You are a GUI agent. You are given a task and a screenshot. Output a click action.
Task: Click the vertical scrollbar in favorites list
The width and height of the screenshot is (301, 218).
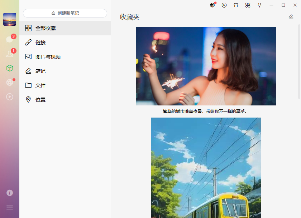[x=299, y=61]
